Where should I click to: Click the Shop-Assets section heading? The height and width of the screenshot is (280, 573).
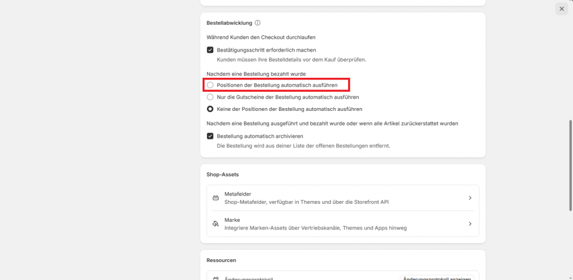click(x=223, y=174)
